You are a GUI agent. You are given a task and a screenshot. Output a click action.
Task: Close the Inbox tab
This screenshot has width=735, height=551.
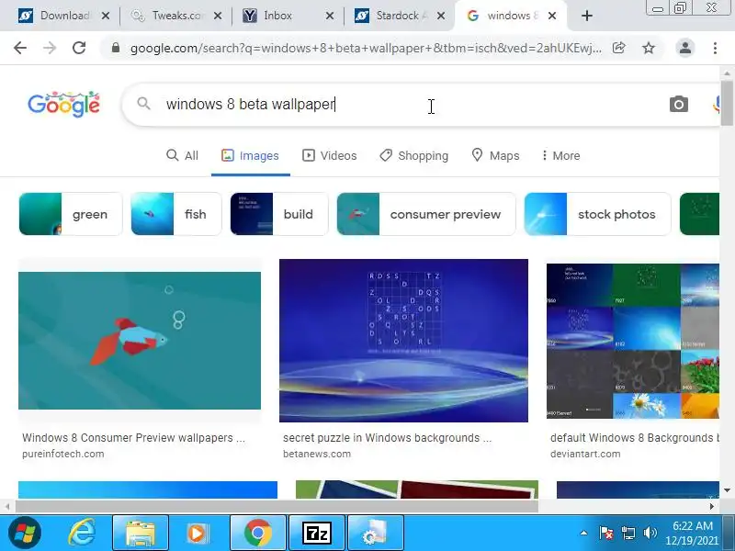pos(330,16)
